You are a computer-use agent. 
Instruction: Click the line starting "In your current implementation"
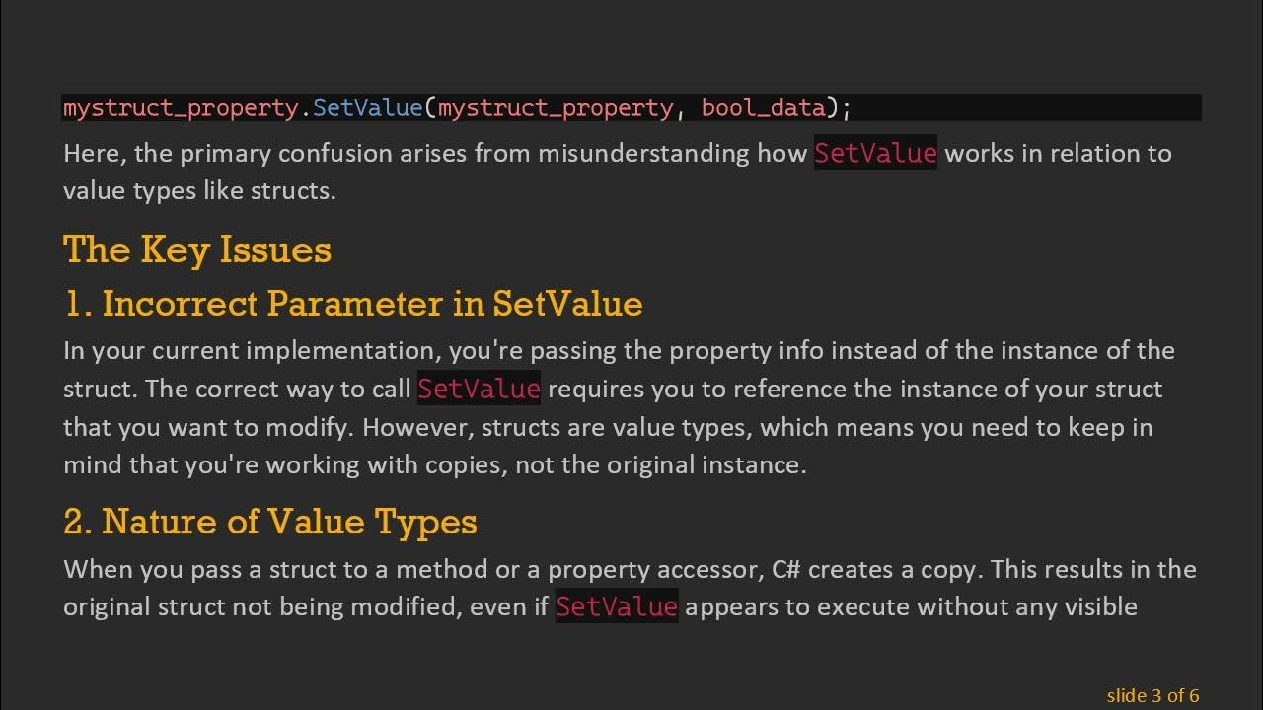point(619,351)
